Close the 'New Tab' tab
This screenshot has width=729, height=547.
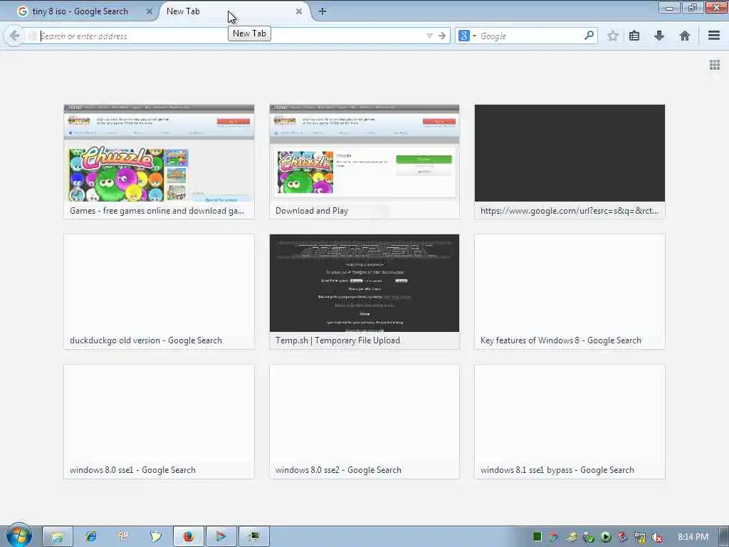[299, 11]
